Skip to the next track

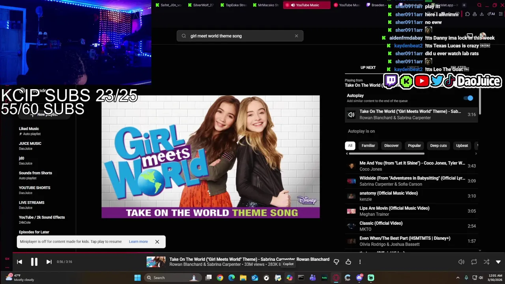tap(49, 262)
